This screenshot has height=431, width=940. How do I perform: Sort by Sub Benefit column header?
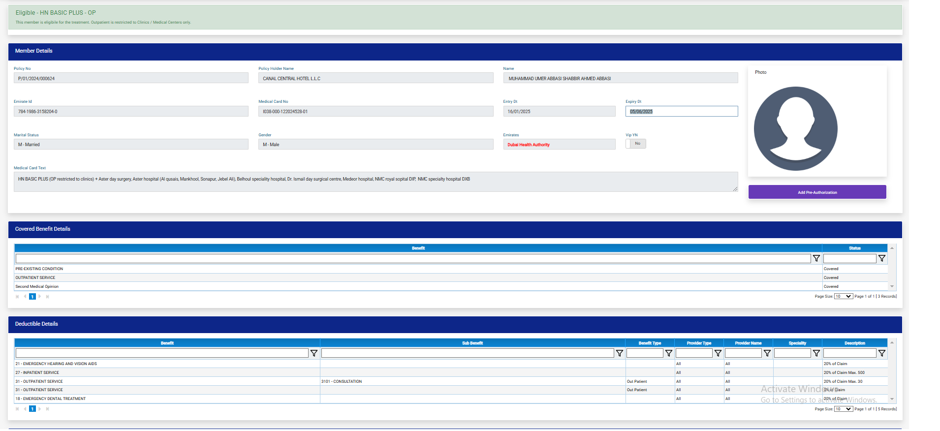click(x=472, y=343)
